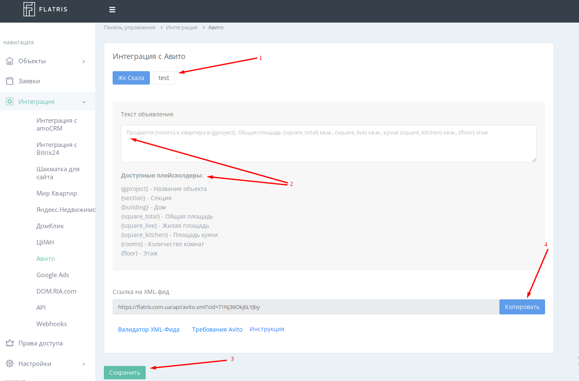Click the Копировать button
The height and width of the screenshot is (381, 579).
522,307
